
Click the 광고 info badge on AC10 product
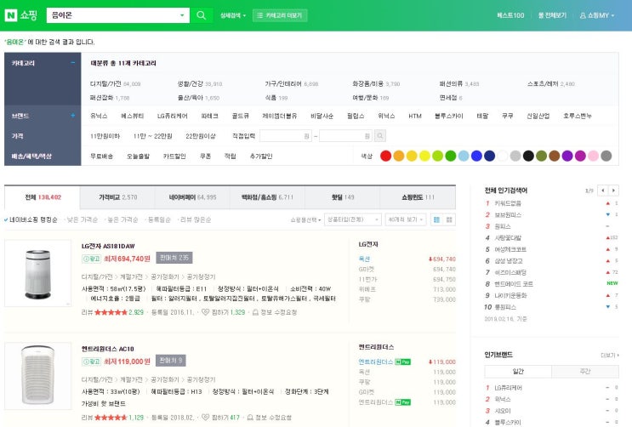click(x=91, y=362)
